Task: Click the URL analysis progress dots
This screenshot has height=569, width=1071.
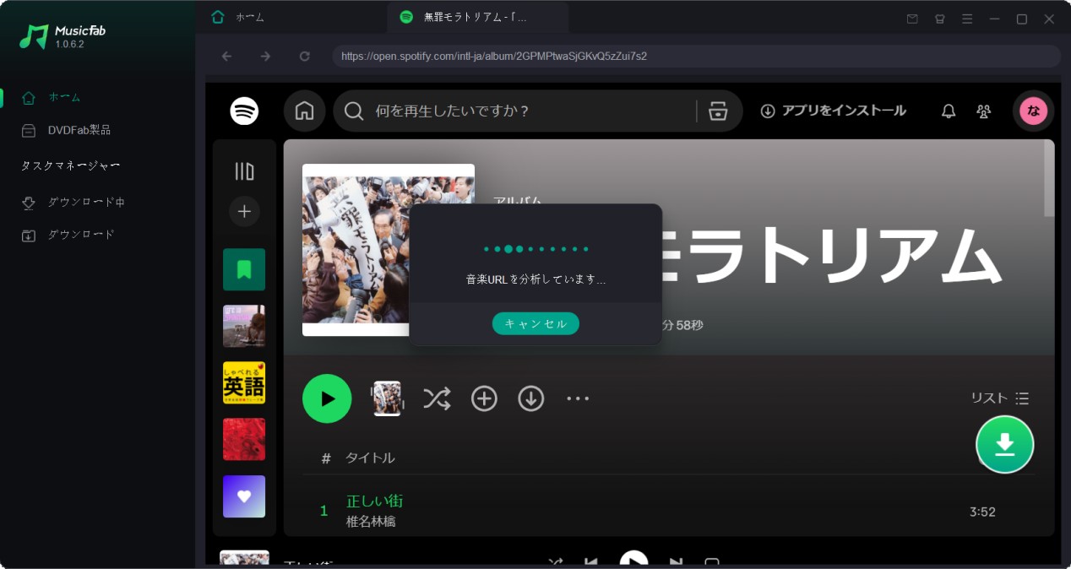Action: [535, 249]
